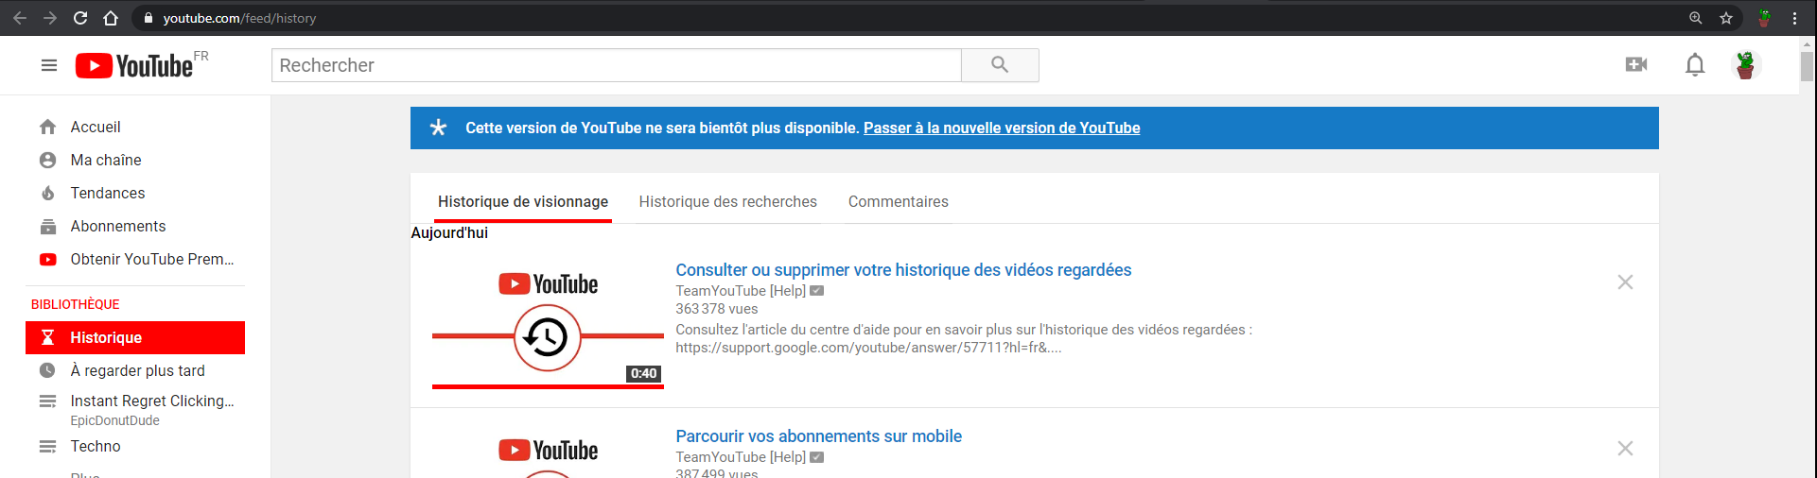Open video title 'Parcourir vos abonnements sur mobile'
This screenshot has width=1817, height=478.
pyautogui.click(x=819, y=436)
